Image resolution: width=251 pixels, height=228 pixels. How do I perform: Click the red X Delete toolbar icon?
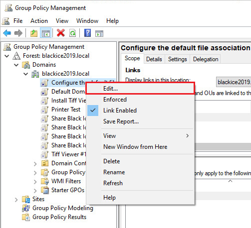(61, 33)
